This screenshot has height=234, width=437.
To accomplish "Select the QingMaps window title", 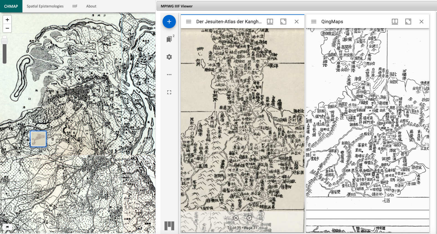I will (332, 22).
